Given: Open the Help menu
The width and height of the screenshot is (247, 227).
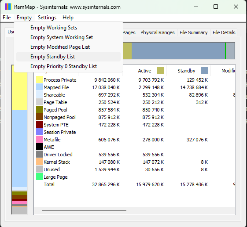Looking at the screenshot, I should (68, 18).
